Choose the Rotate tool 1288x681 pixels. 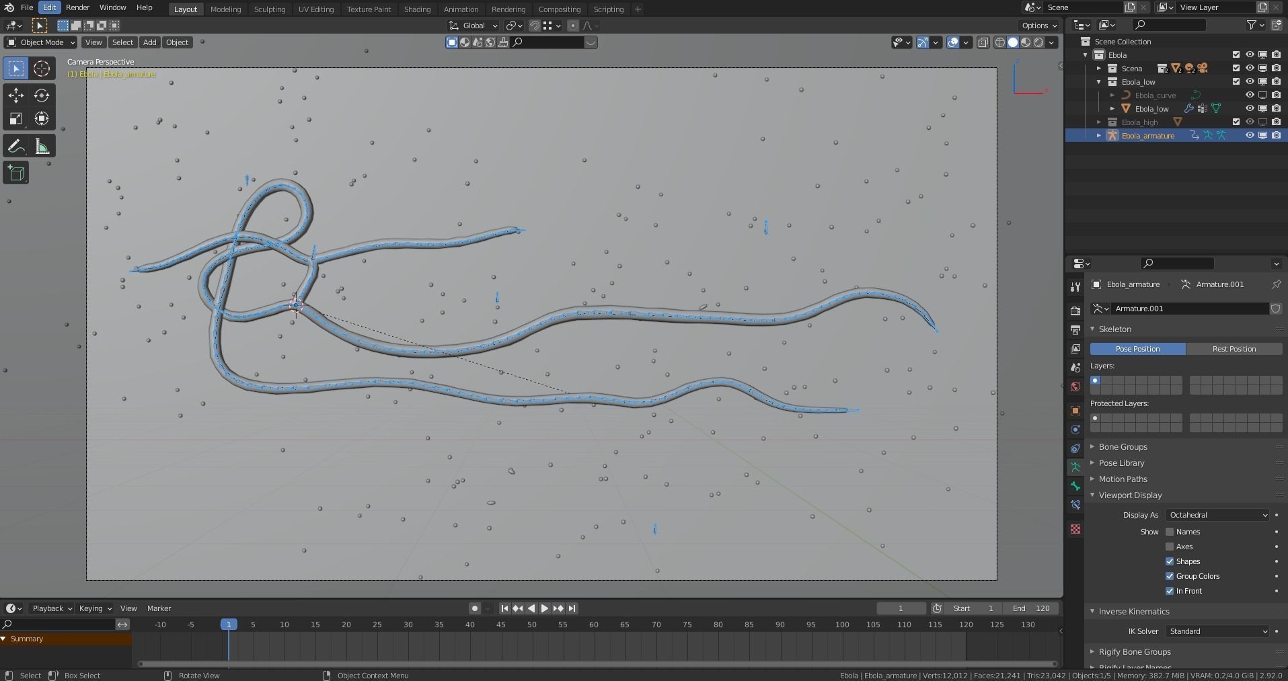click(x=42, y=95)
